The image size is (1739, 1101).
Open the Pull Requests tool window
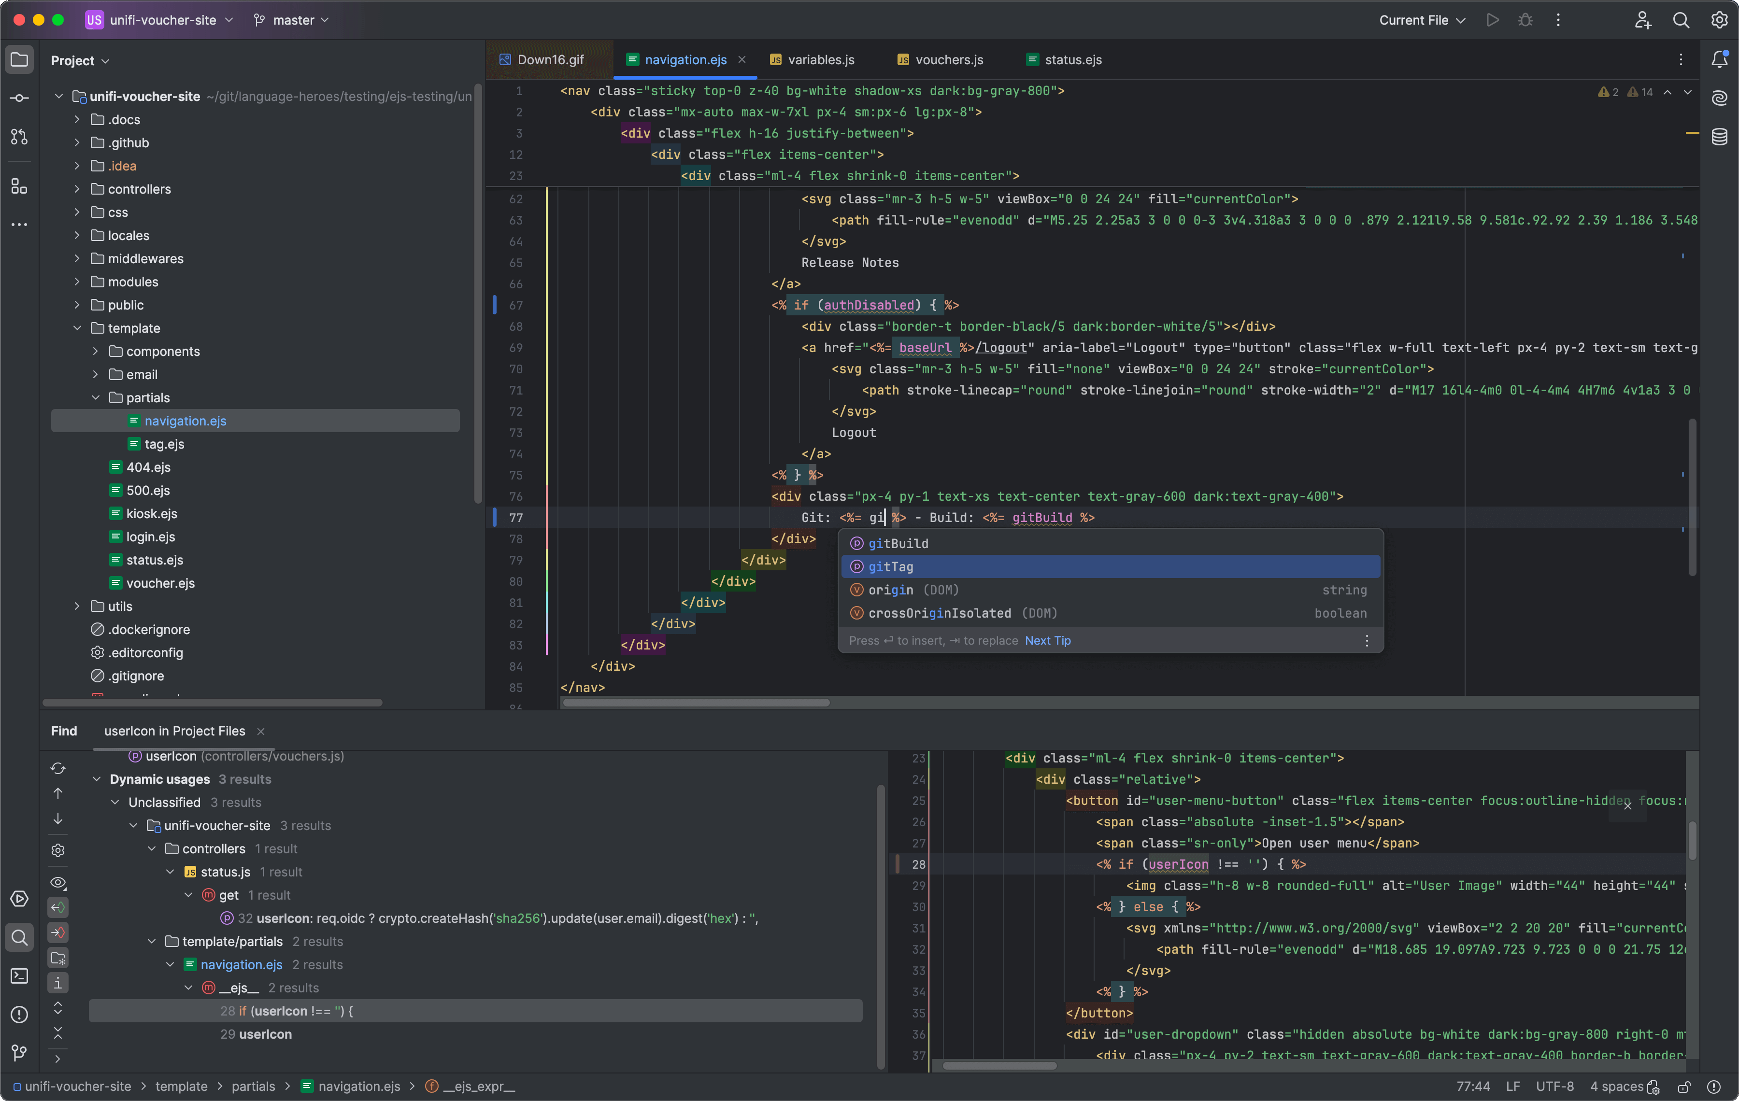19,137
